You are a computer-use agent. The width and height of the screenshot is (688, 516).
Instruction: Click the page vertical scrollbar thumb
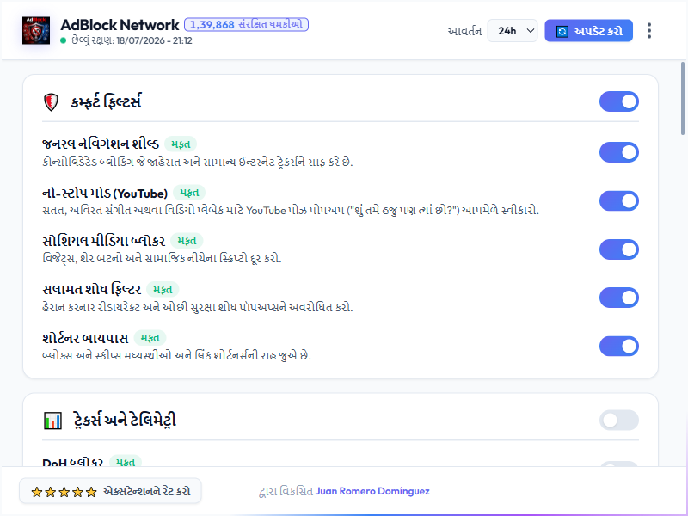pos(682,99)
